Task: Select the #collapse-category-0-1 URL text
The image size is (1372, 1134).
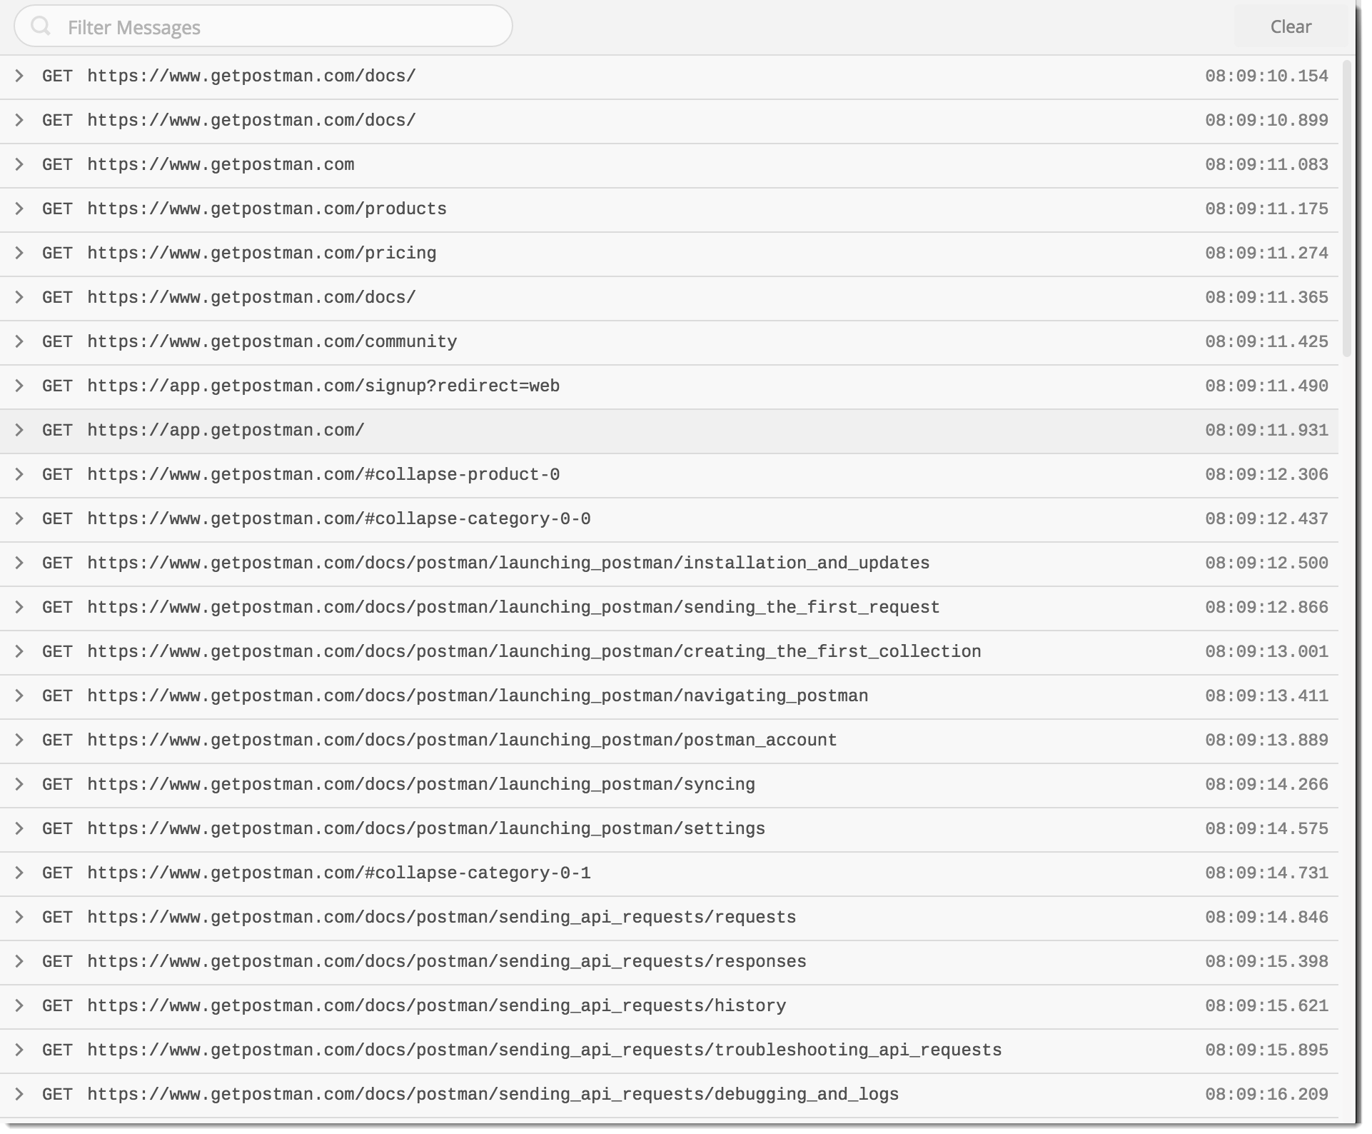Action: click(x=339, y=873)
